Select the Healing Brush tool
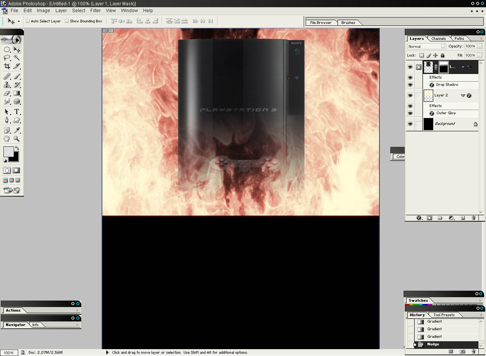 coord(7,76)
